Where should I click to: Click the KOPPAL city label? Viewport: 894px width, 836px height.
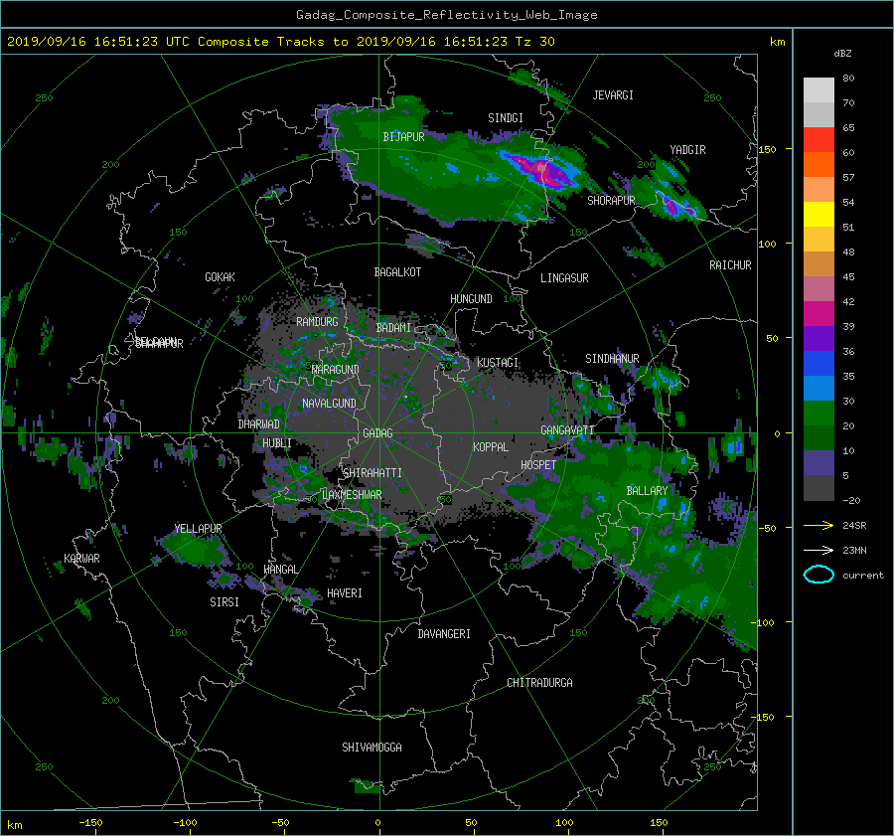click(x=491, y=447)
